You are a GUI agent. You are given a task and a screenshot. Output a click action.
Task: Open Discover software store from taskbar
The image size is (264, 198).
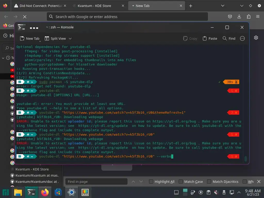click(58, 192)
